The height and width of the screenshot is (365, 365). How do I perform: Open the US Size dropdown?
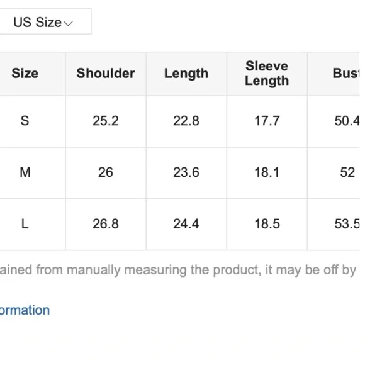45,21
